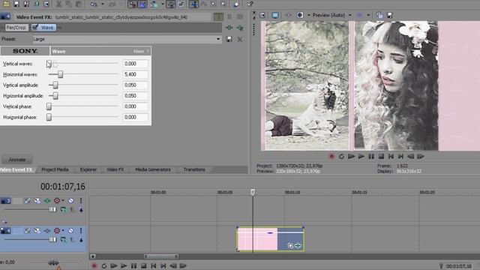The height and width of the screenshot is (270, 480).
Task: Open Event FX on the timeline clip
Action: click(x=298, y=245)
